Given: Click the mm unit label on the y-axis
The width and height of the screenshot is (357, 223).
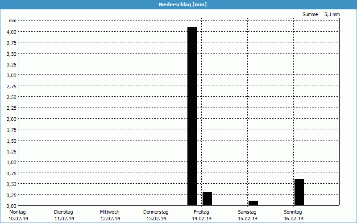Looking at the screenshot, I should (13, 21).
